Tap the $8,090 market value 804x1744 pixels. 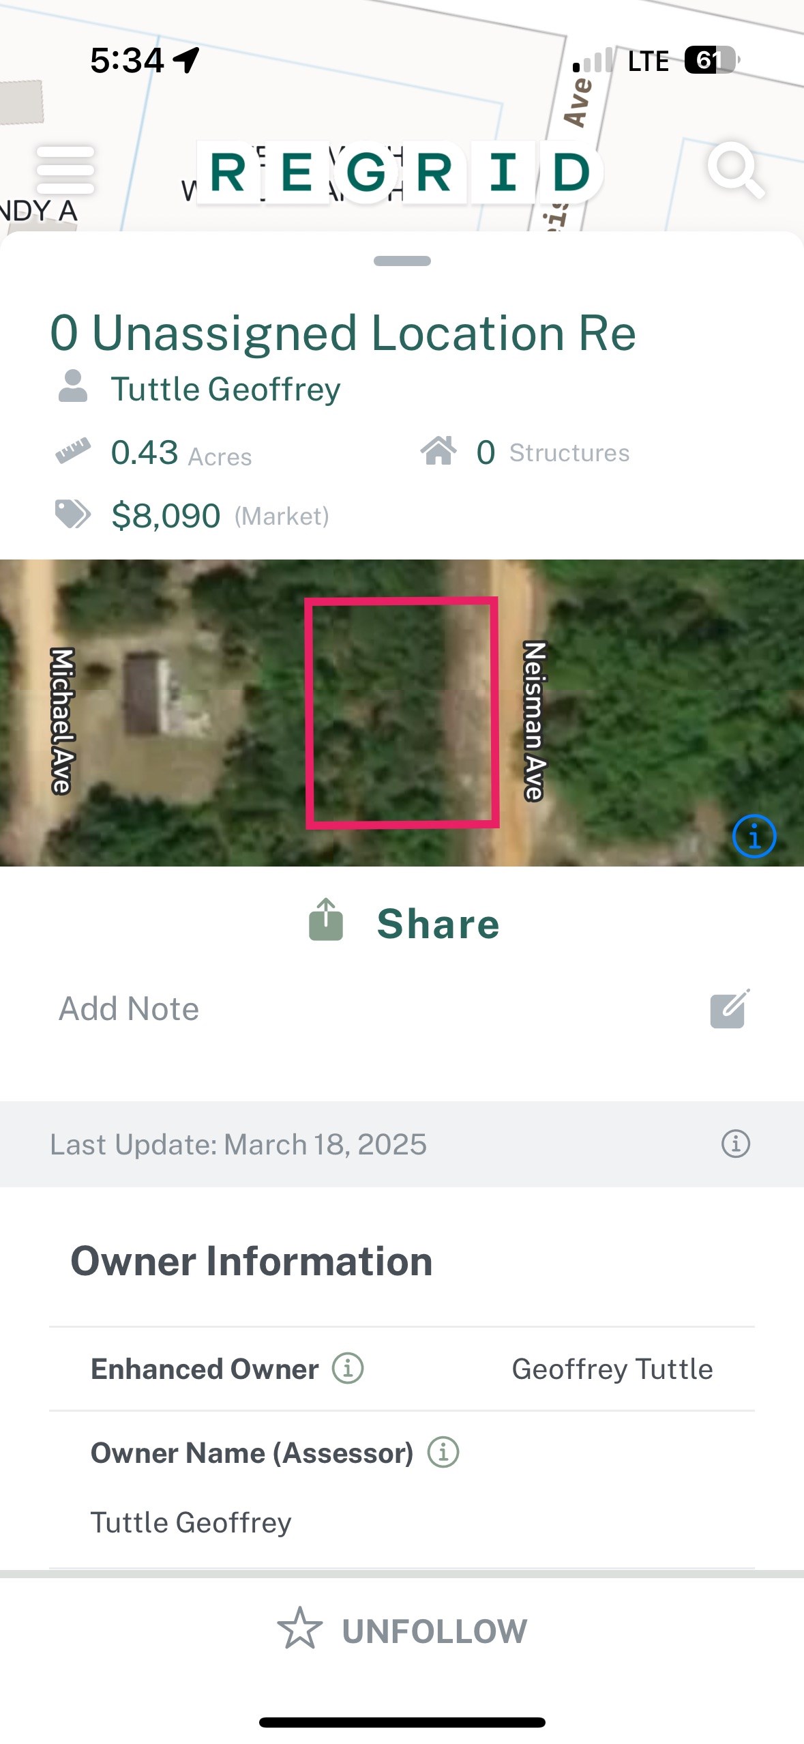(166, 516)
